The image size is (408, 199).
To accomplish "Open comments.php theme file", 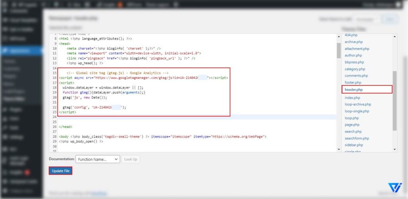I will pos(356,75).
